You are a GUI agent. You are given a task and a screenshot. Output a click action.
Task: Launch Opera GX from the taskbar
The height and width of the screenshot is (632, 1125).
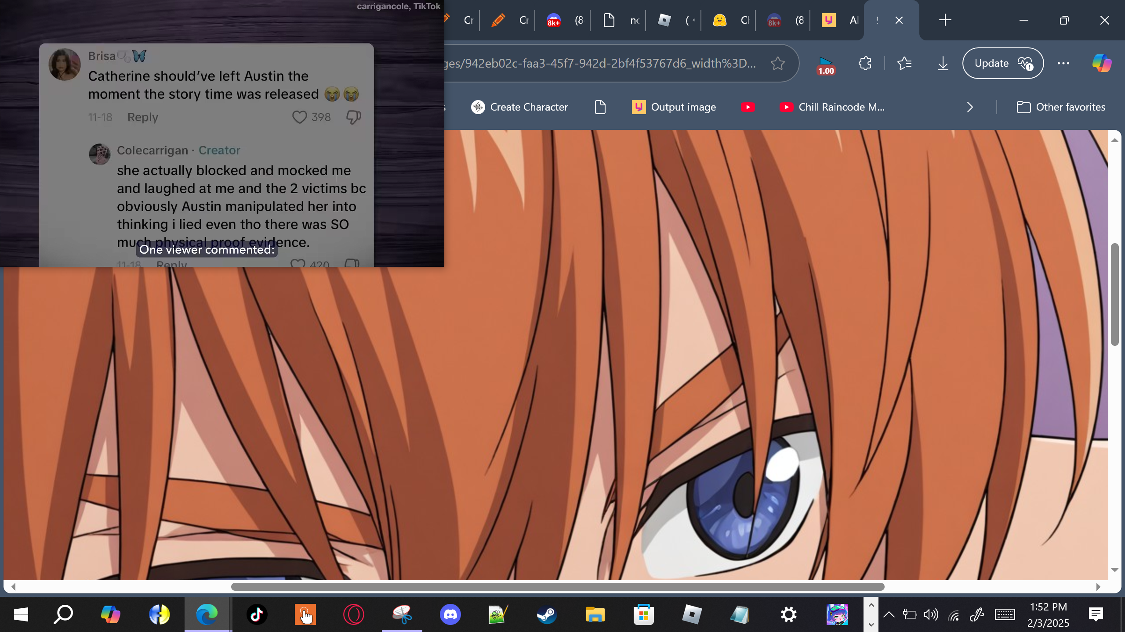coord(353,614)
